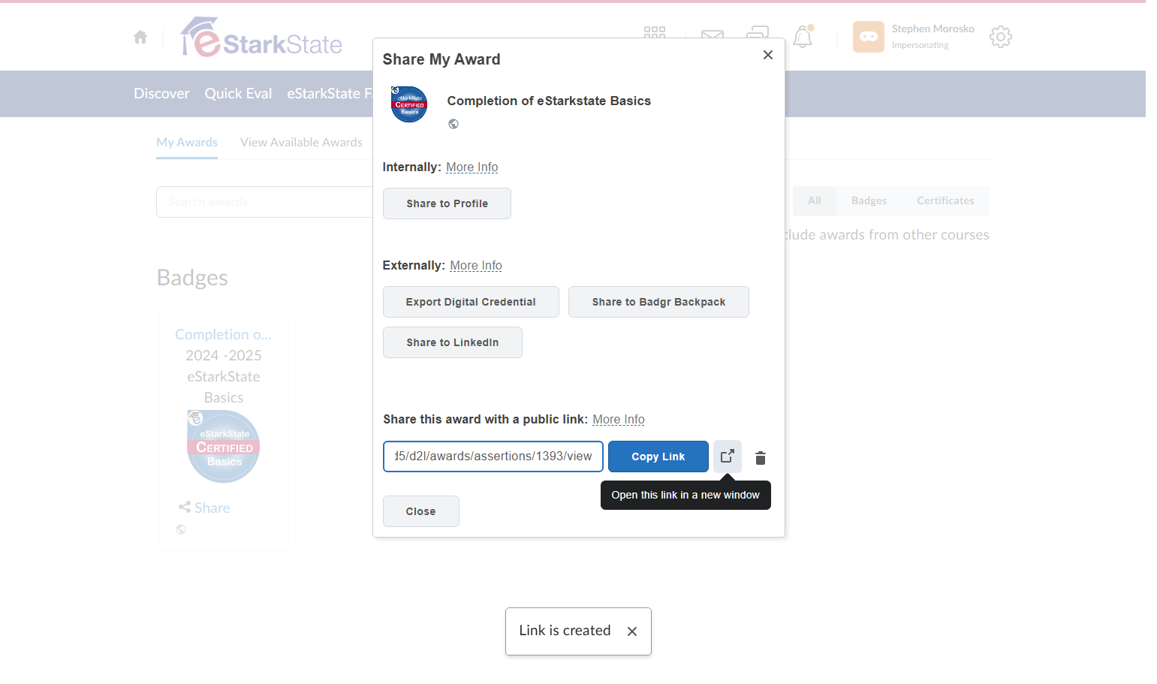Image resolution: width=1157 pixels, height=684 pixels.
Task: Select the All awards filter
Action: coord(814,201)
